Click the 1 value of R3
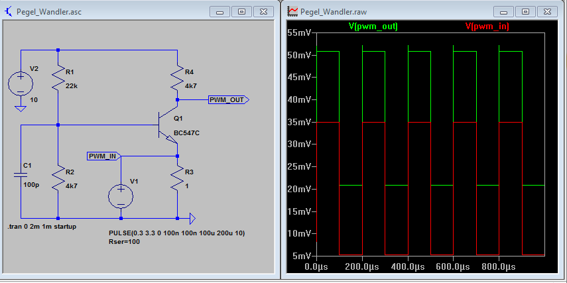This screenshot has width=567, height=283. (x=186, y=186)
